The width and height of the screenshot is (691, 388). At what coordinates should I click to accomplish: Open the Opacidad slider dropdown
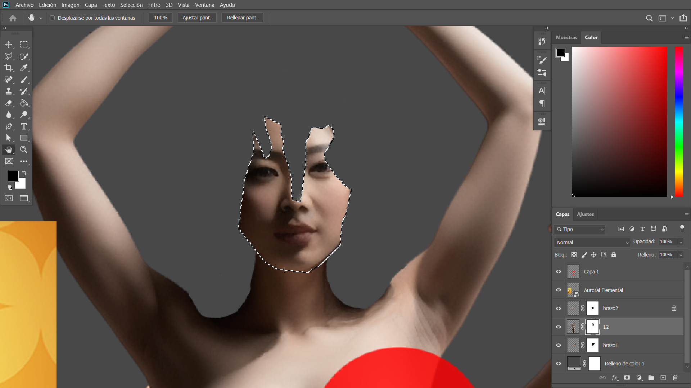(x=681, y=242)
